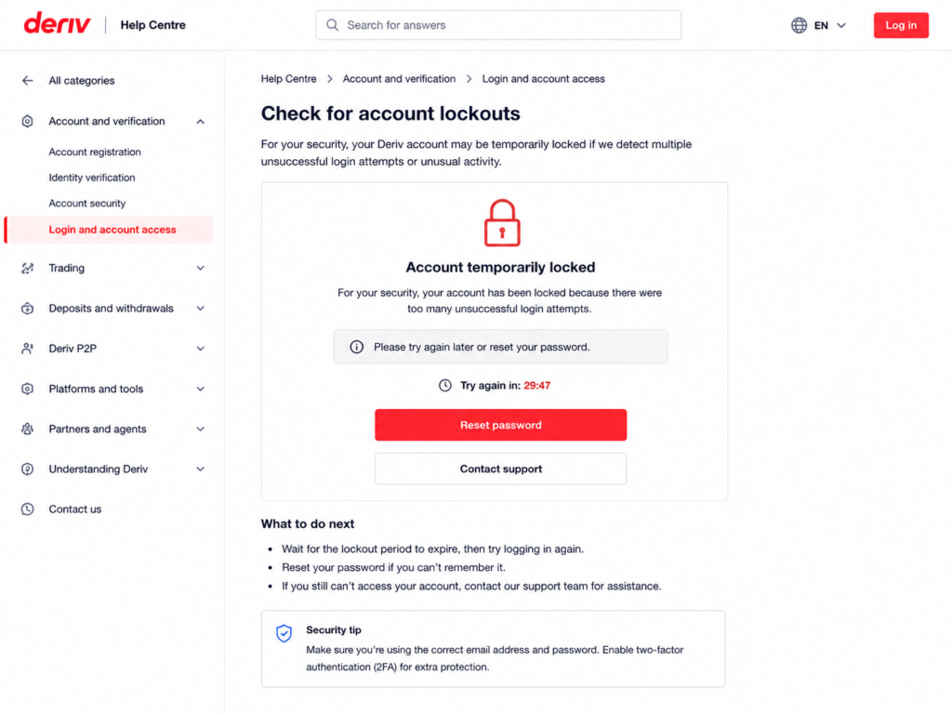The height and width of the screenshot is (714, 952).
Task: Expand the Understanding Deriv chevron
Action: 201,469
